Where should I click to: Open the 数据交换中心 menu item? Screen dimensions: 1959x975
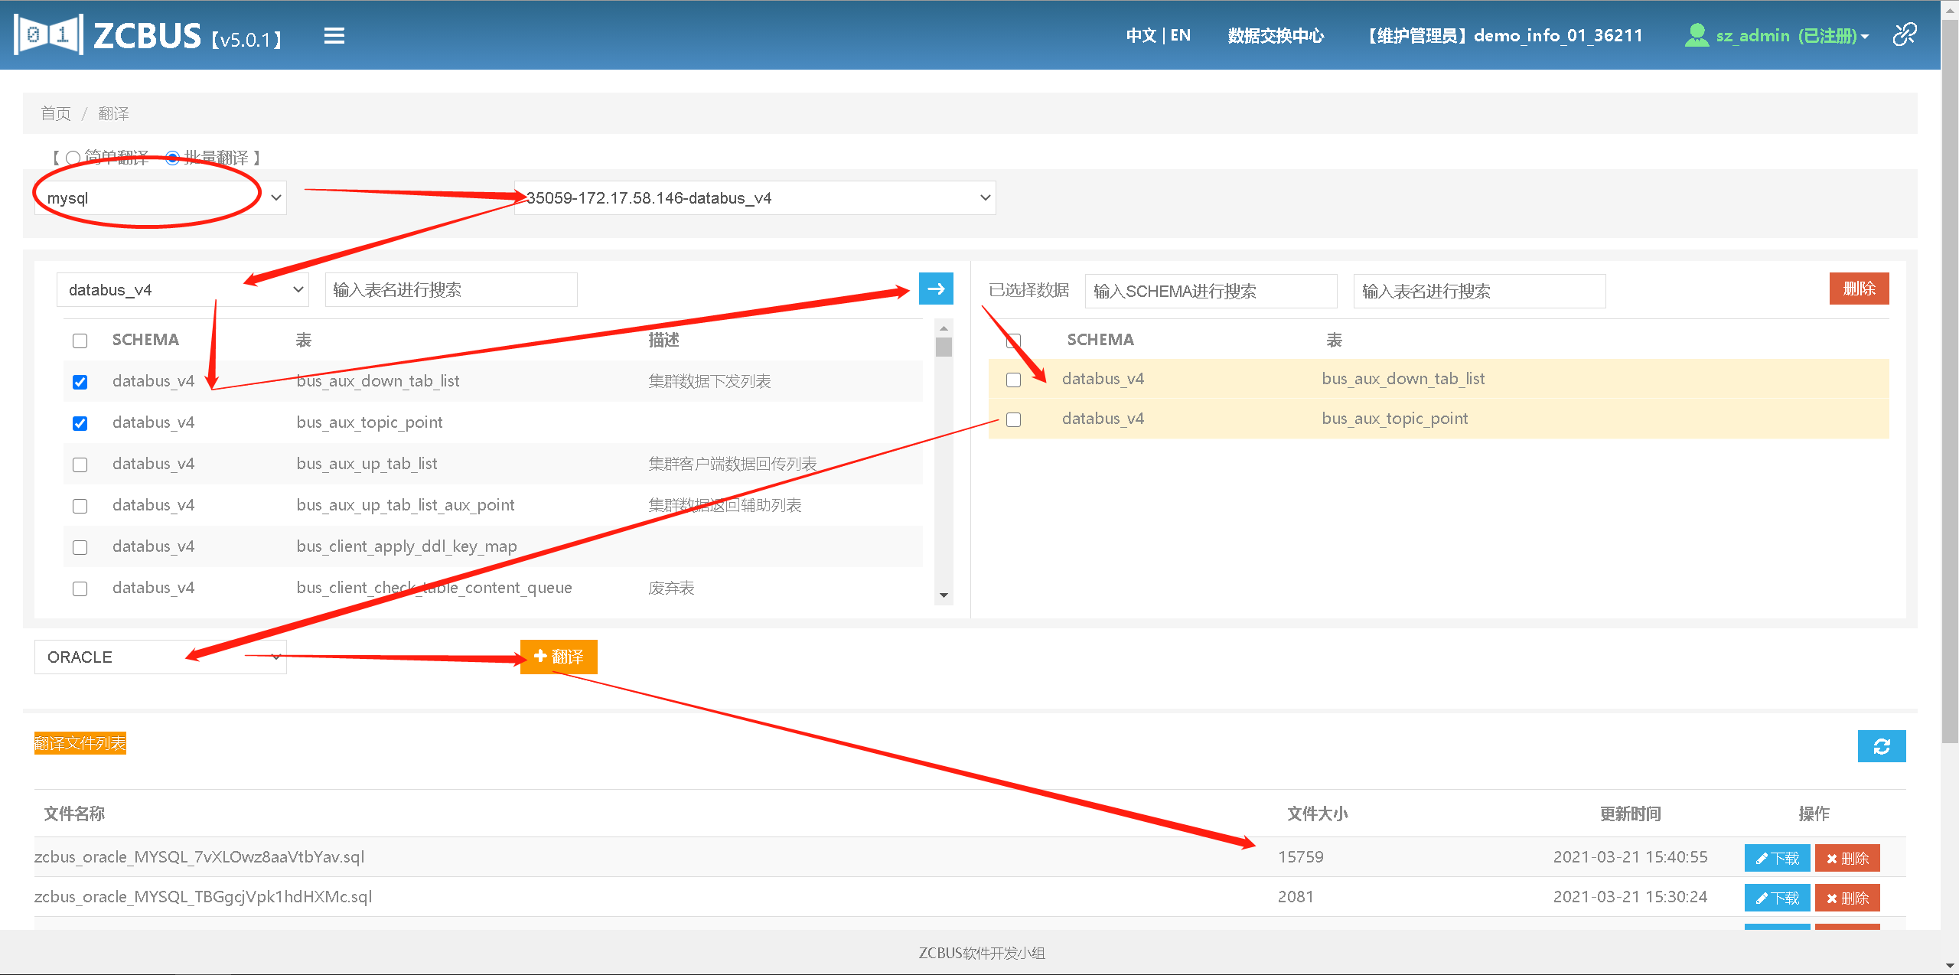1276,36
